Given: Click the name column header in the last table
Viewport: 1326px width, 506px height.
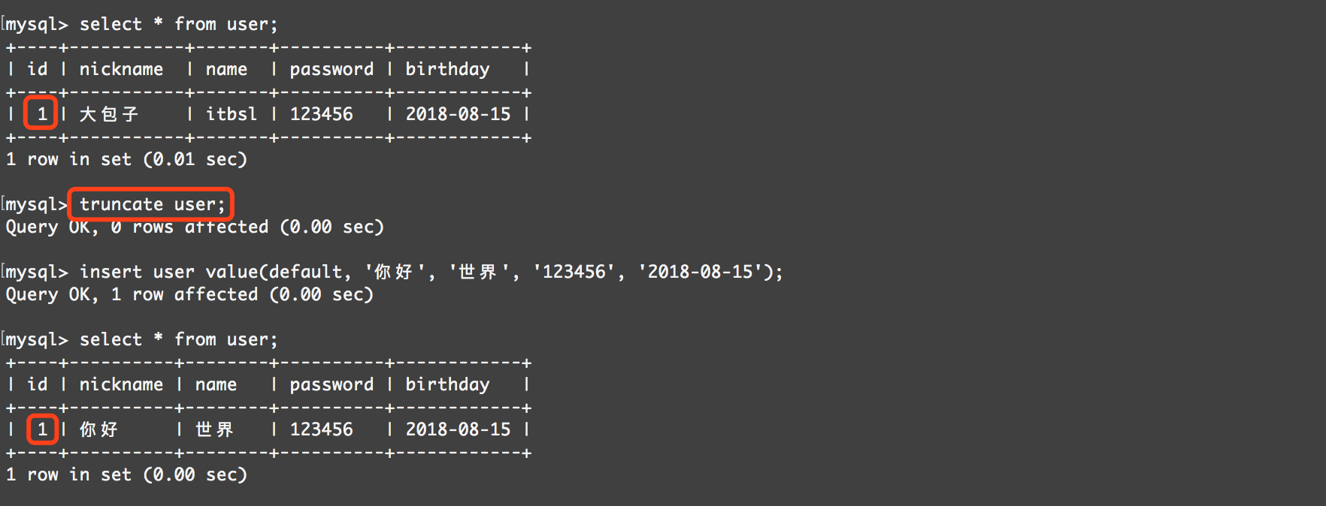Looking at the screenshot, I should click(216, 384).
